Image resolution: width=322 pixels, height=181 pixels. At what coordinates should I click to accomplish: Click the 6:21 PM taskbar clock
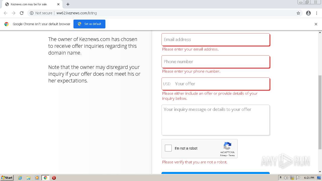coord(309,178)
